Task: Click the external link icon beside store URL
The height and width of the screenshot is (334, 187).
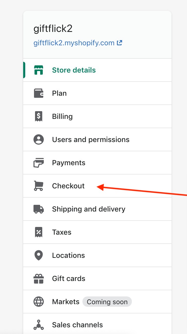Action: click(120, 43)
